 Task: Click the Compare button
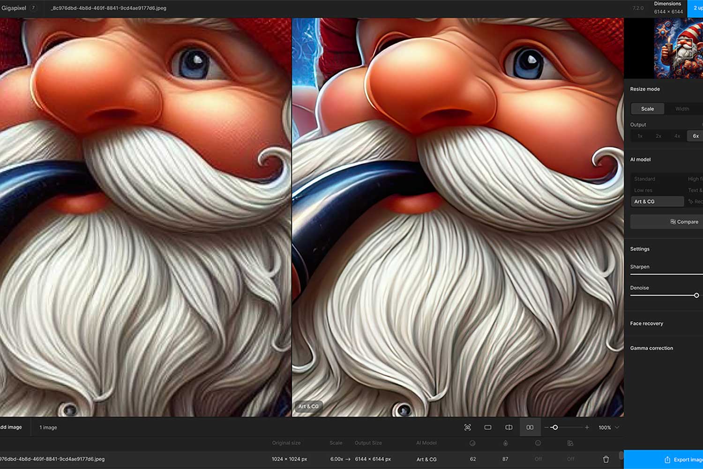point(666,222)
